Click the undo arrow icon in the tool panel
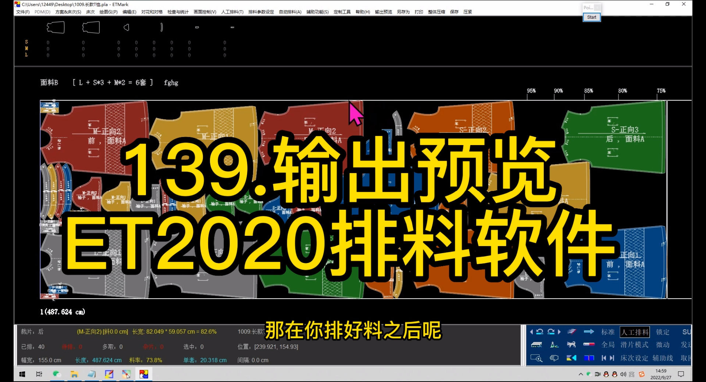Viewport: 706px width, 382px height. pos(539,332)
